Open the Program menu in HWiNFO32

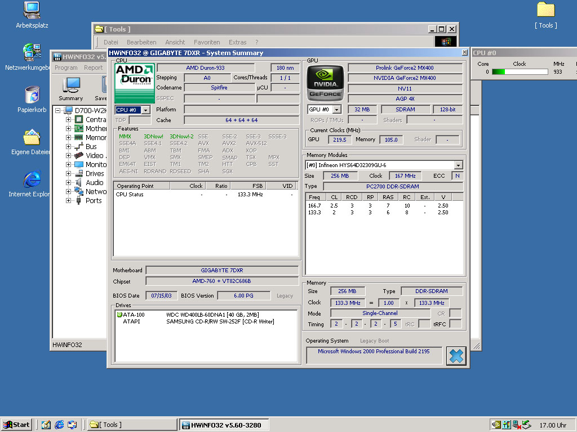click(x=66, y=67)
